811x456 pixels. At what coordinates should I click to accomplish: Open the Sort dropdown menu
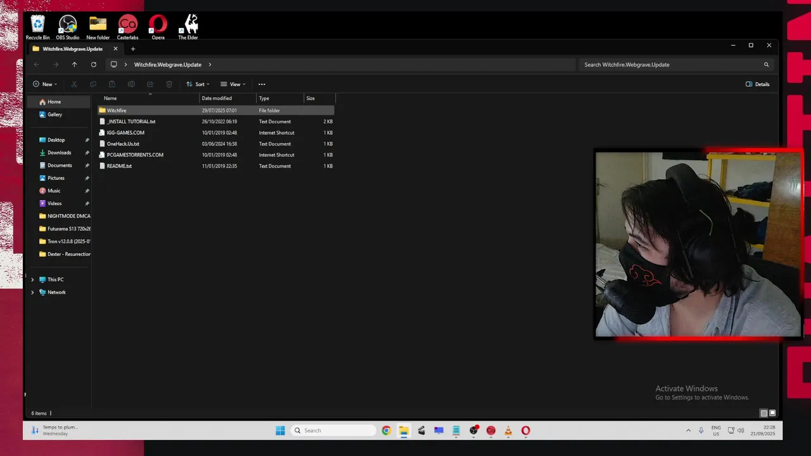pos(198,84)
